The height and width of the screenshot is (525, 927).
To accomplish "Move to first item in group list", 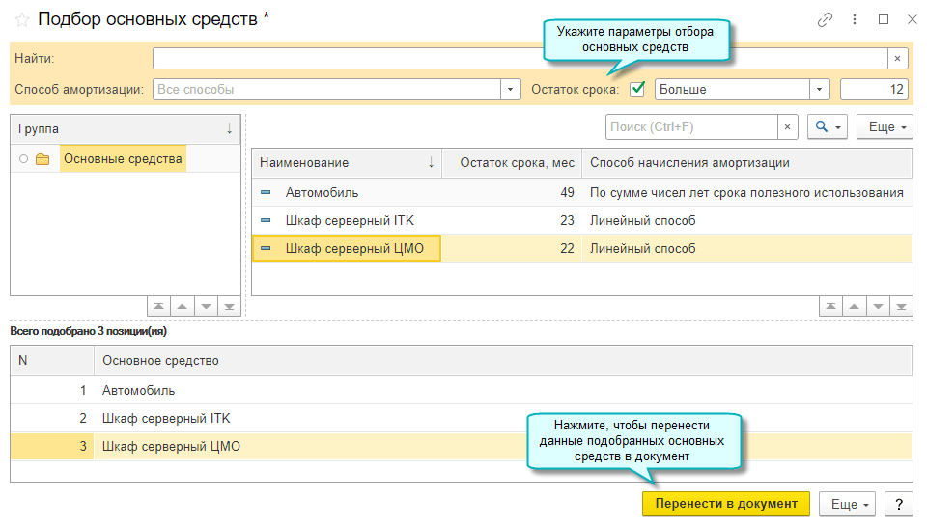I will pyautogui.click(x=157, y=307).
